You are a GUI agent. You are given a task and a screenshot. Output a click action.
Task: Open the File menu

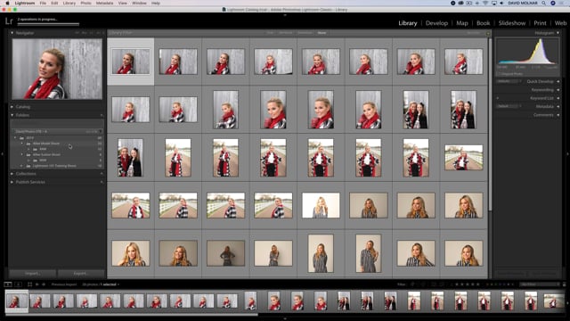pos(43,3)
